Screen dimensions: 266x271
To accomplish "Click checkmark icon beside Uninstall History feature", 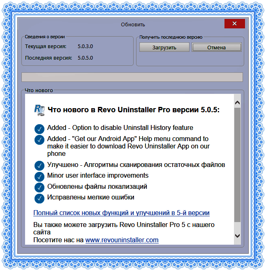I will tap(39, 129).
